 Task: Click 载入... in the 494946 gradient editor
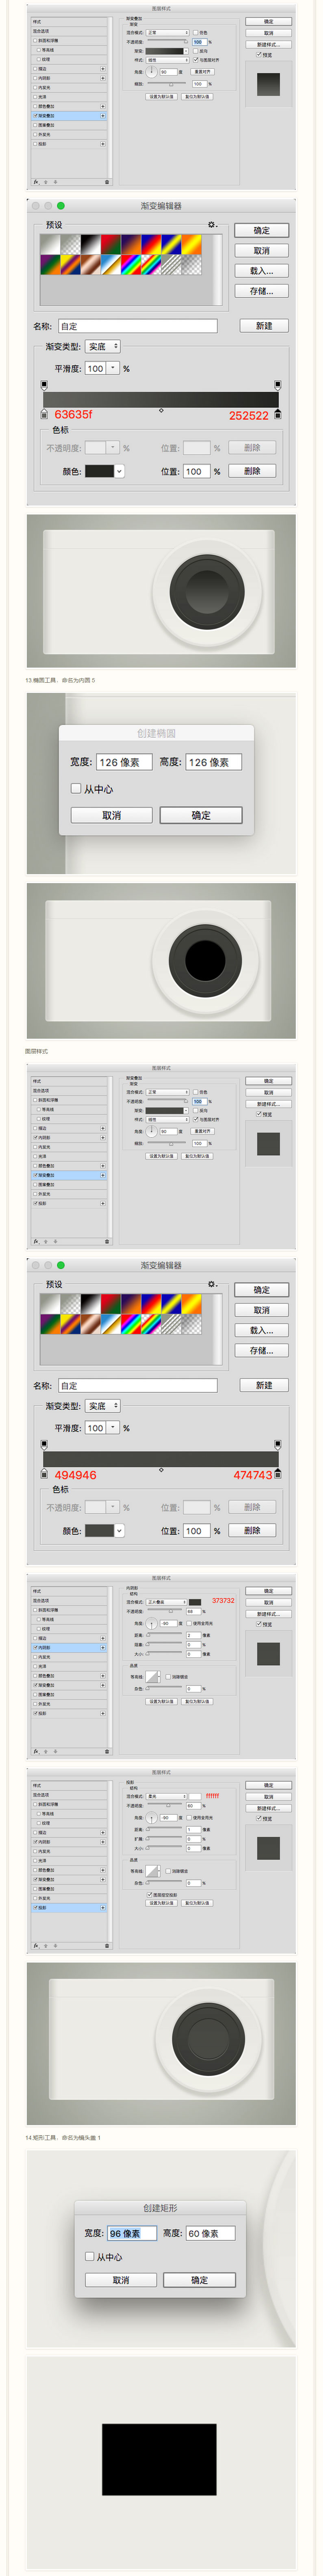coord(261,1331)
